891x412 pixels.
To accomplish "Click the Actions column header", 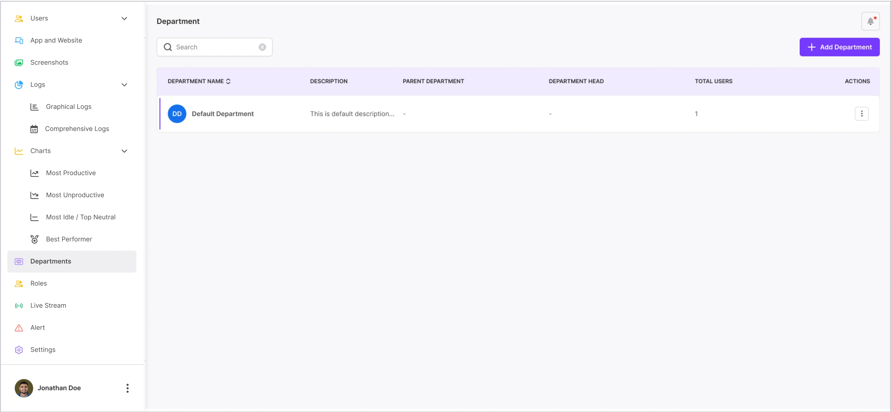I will click(857, 82).
